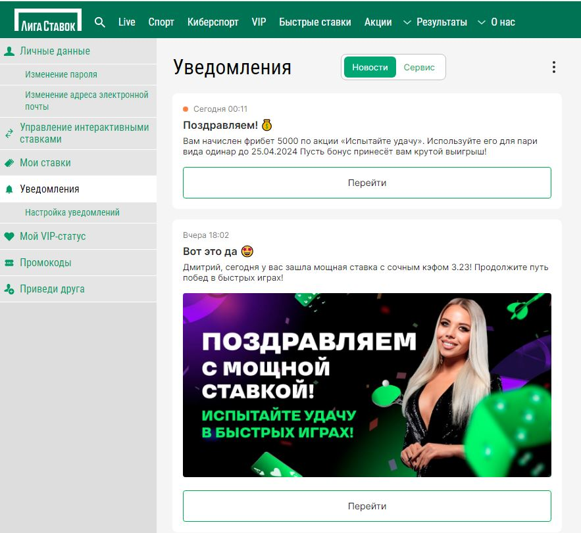The image size is (581, 533).
Task: Open the three-dot notifications menu
Action: point(553,67)
